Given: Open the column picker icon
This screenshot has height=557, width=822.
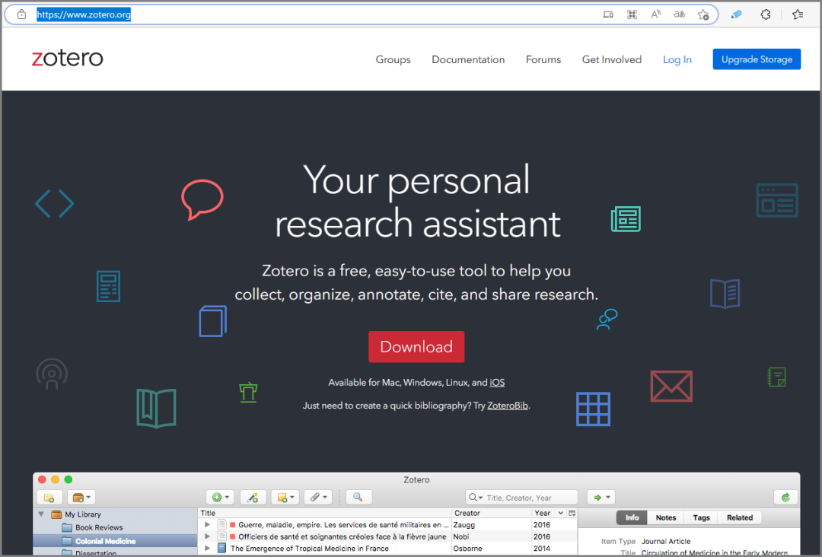Looking at the screenshot, I should pyautogui.click(x=572, y=513).
